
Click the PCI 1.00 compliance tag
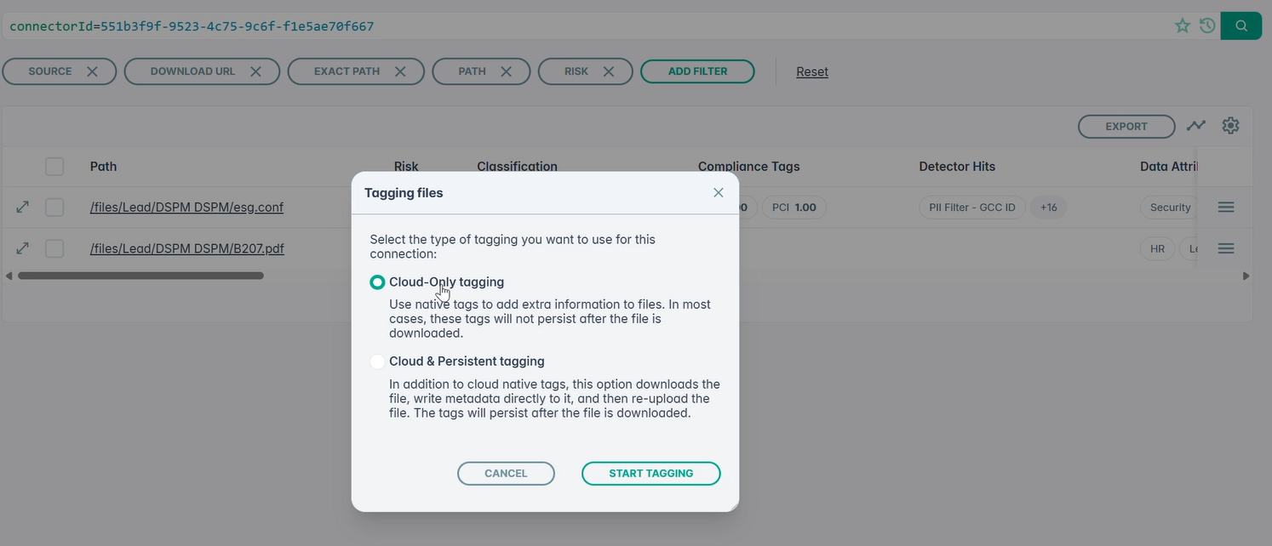794,208
